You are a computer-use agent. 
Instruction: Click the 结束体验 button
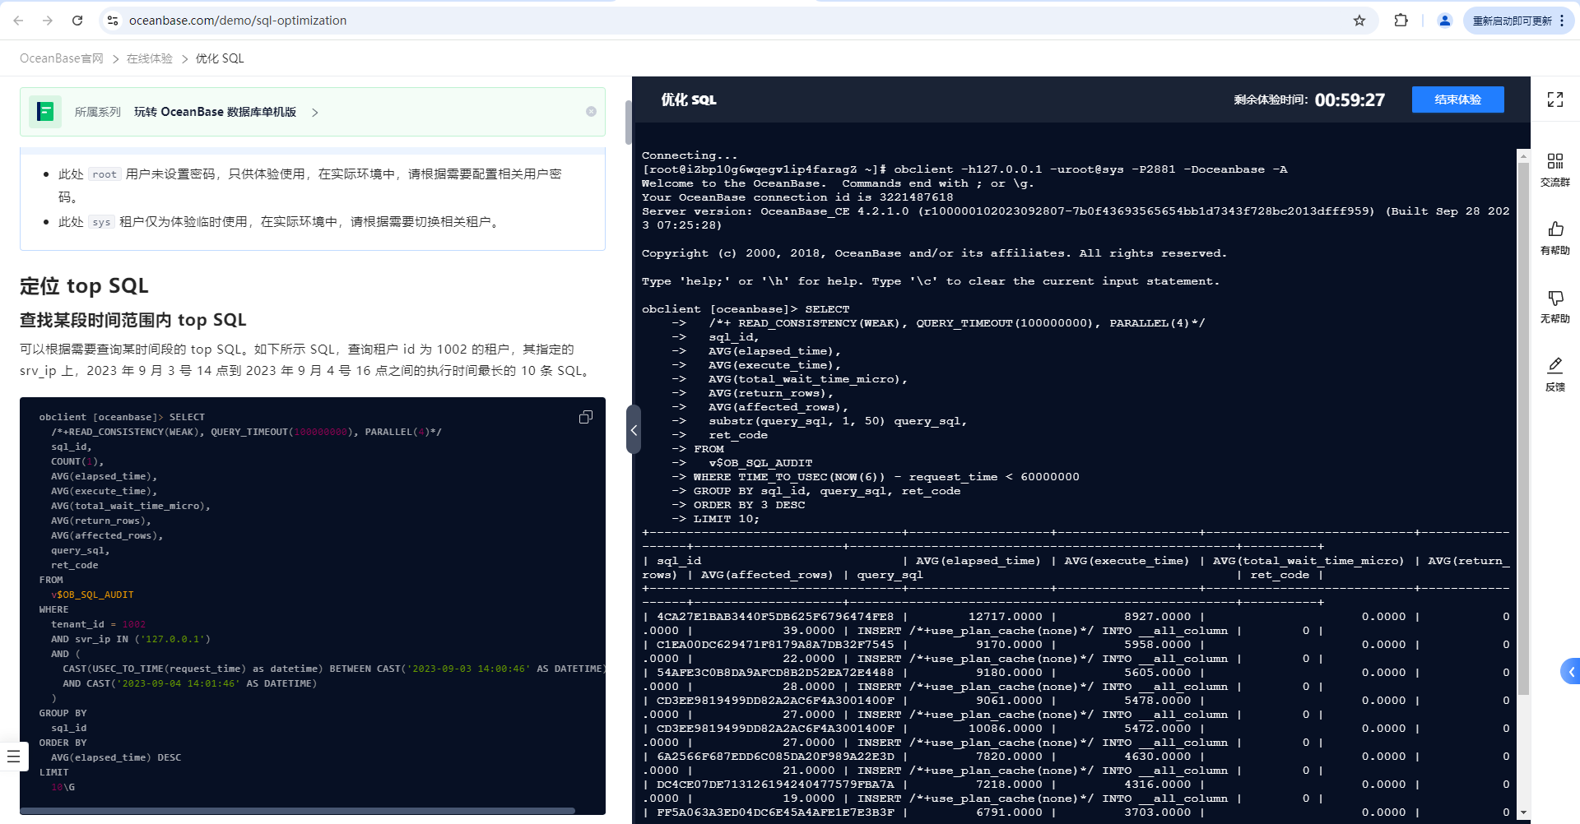[x=1457, y=100]
